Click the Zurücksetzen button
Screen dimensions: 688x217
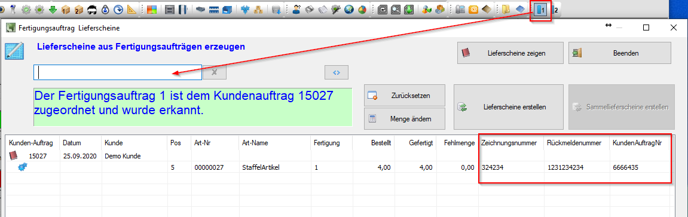pyautogui.click(x=405, y=95)
